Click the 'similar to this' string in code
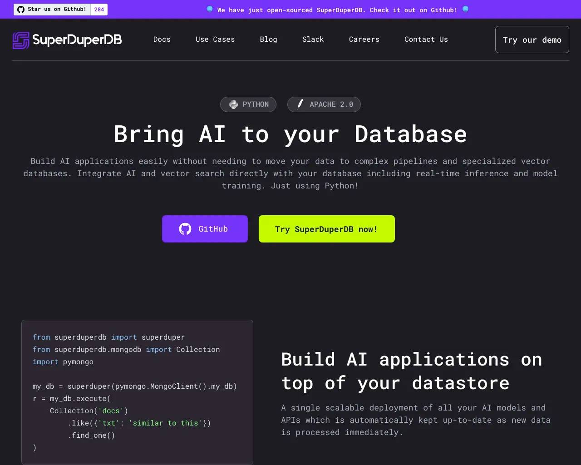The width and height of the screenshot is (581, 465). 165,423
